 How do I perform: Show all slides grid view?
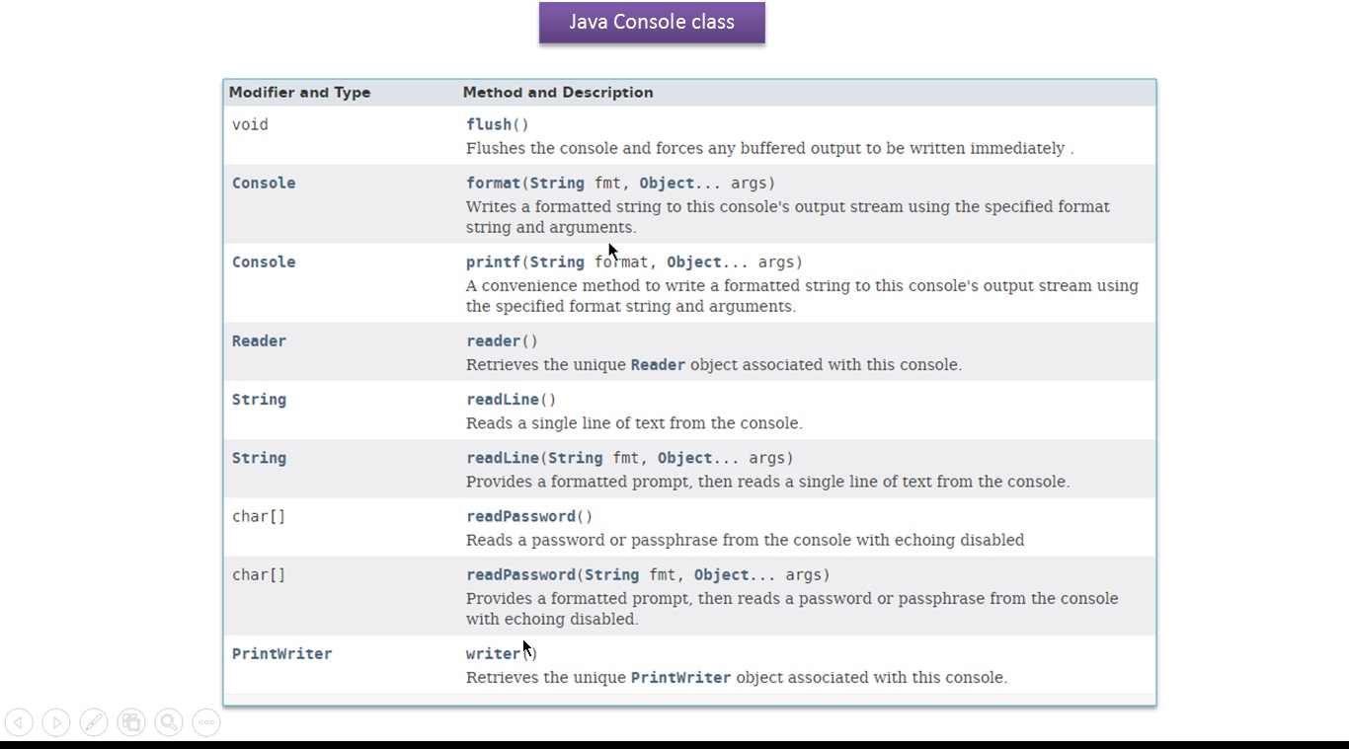[131, 722]
